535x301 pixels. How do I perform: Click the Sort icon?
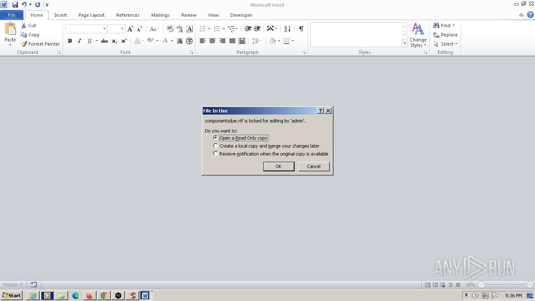click(x=287, y=29)
